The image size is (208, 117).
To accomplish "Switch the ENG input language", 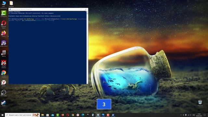I will point(194,115).
